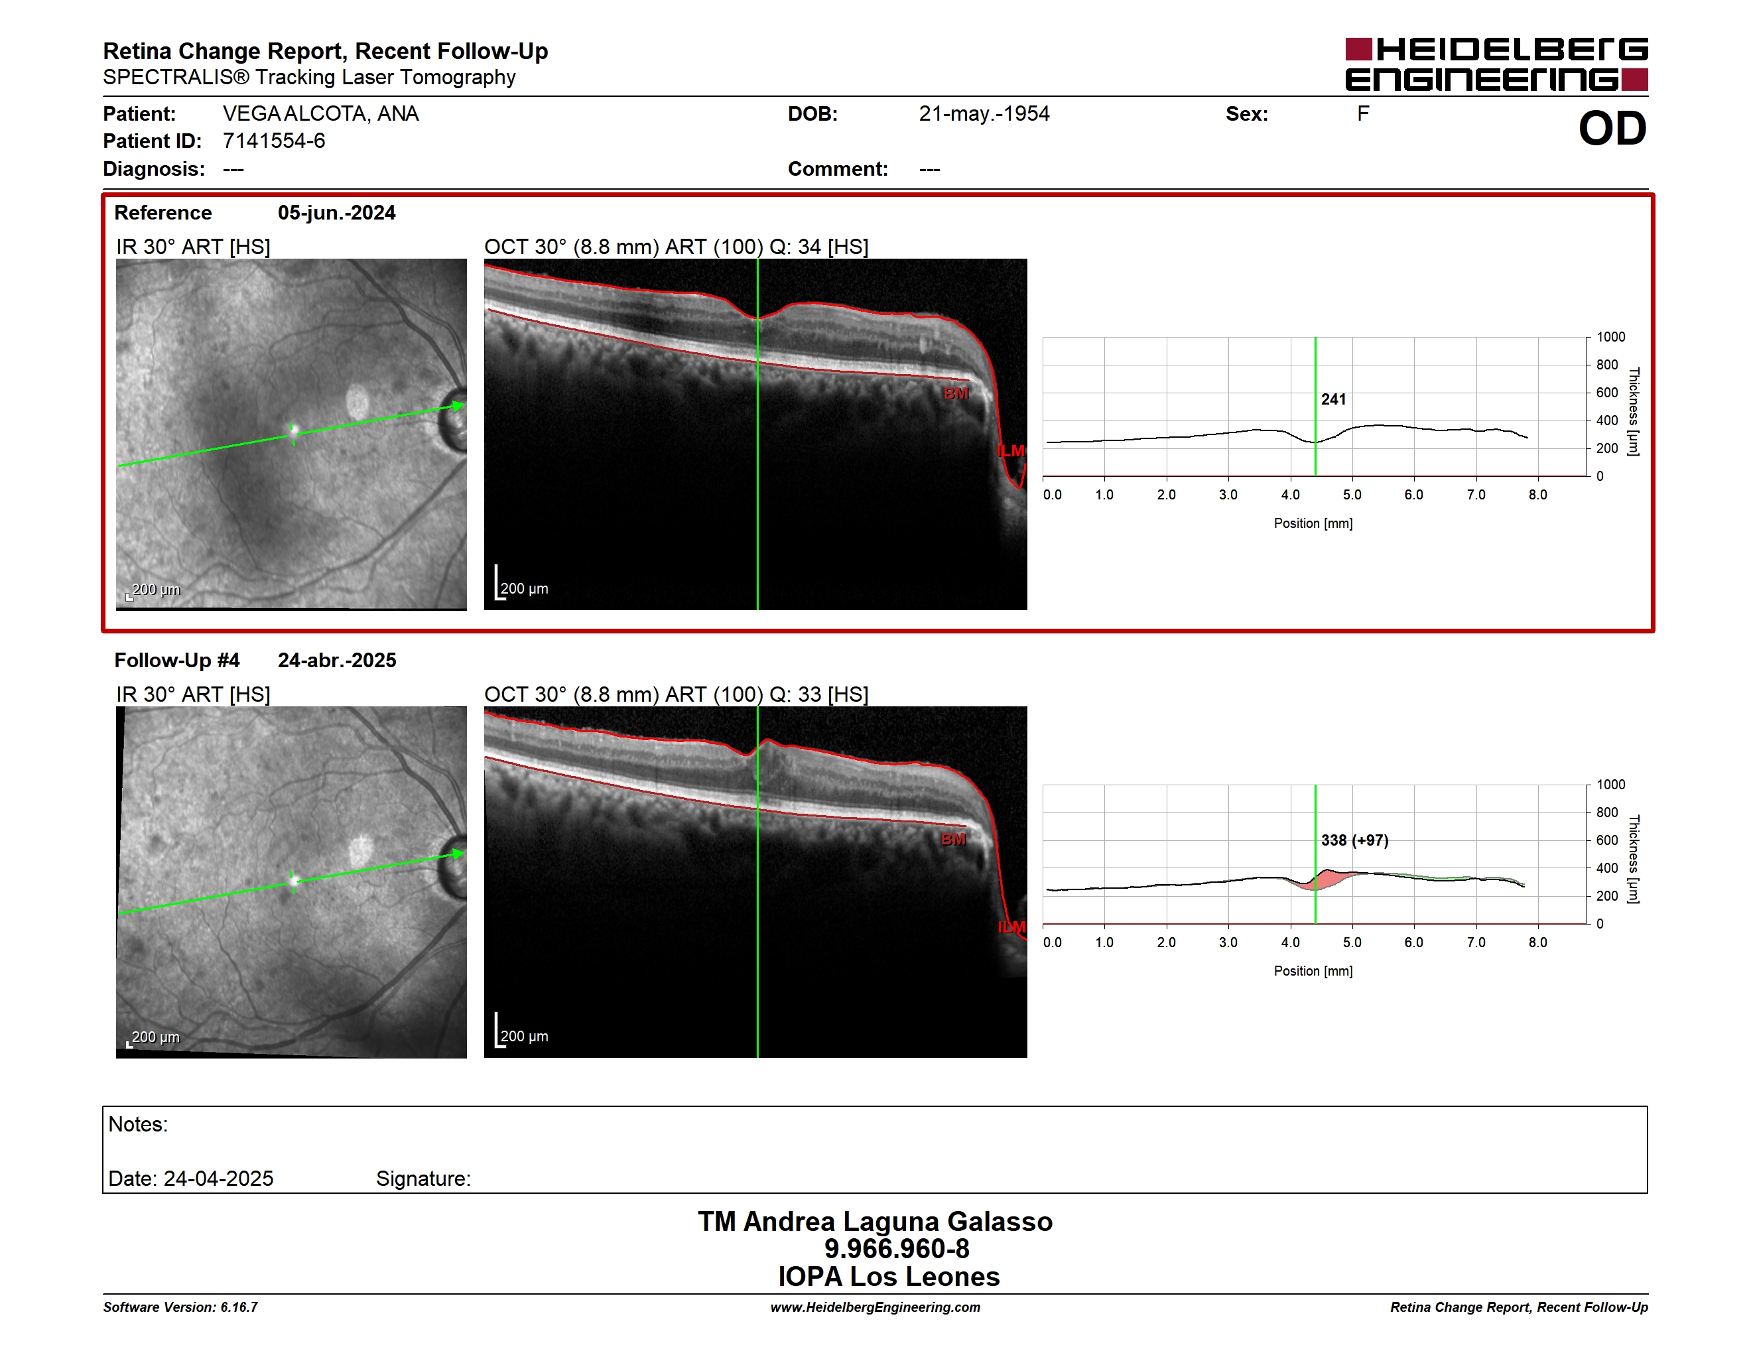The width and height of the screenshot is (1751, 1353).
Task: Click 'Software Version: 6.16.7' footer text
Action: click(180, 1307)
